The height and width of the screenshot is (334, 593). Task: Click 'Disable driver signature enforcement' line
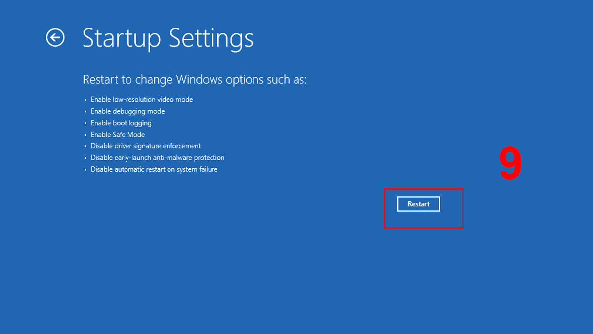[x=146, y=146]
